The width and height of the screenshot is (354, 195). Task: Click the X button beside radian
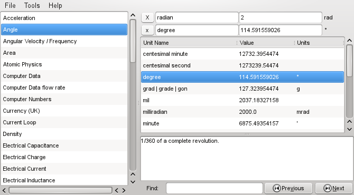(147, 17)
